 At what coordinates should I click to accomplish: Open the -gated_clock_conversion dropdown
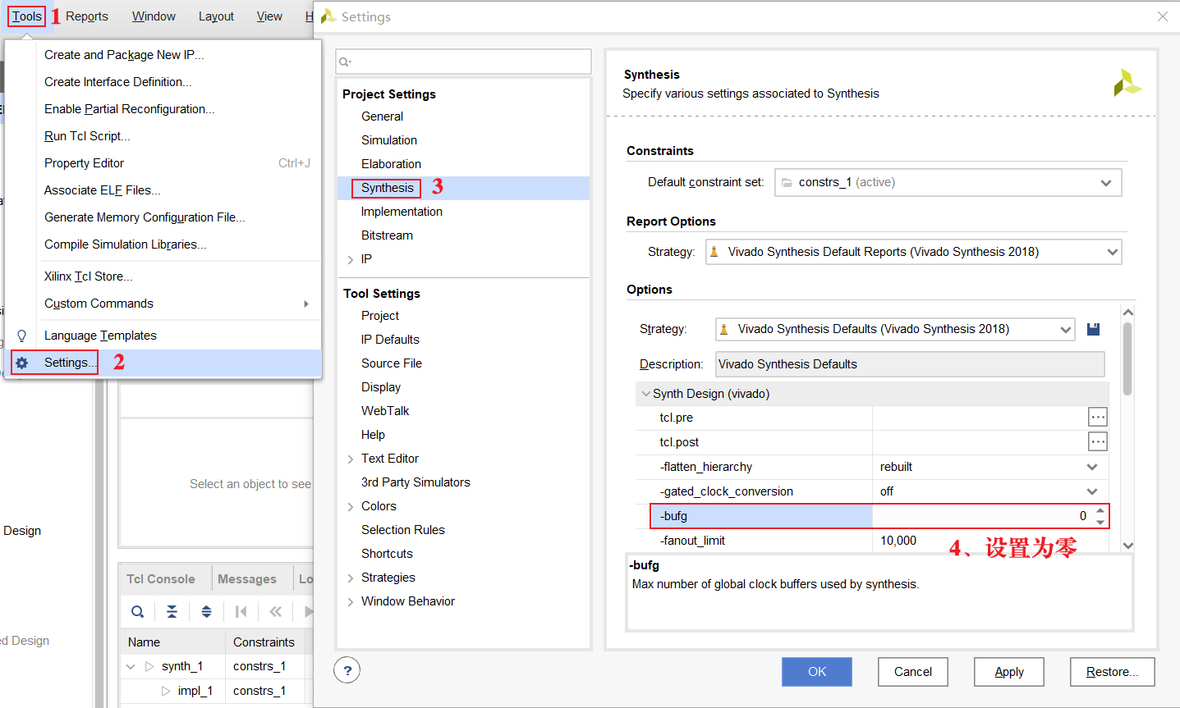[x=1092, y=491]
